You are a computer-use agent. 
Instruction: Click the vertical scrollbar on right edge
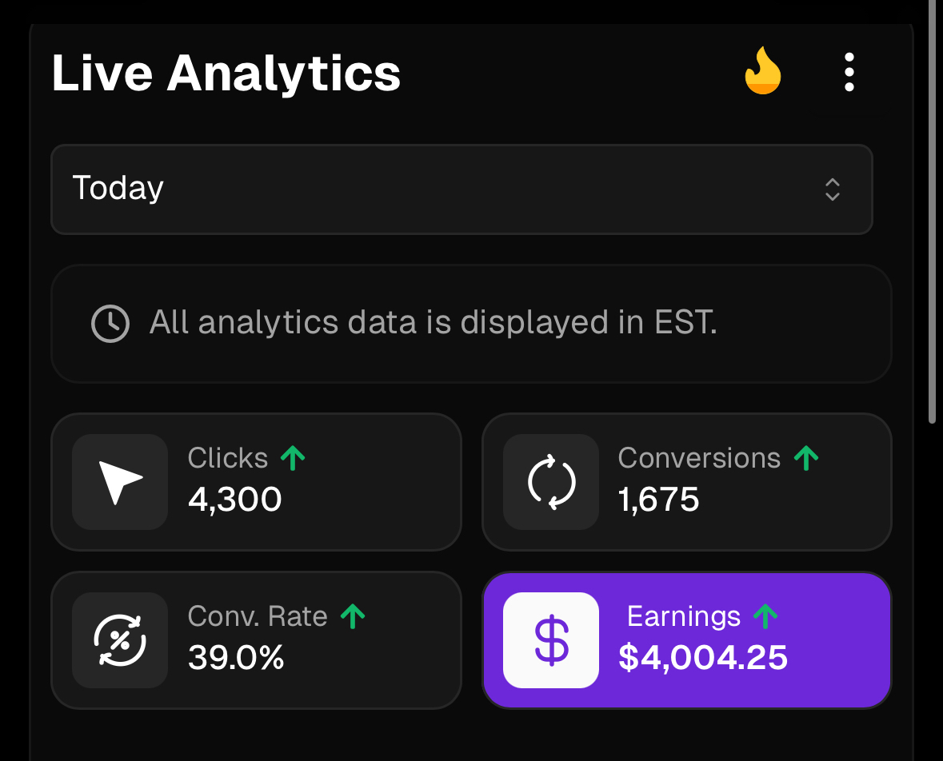pyautogui.click(x=932, y=210)
